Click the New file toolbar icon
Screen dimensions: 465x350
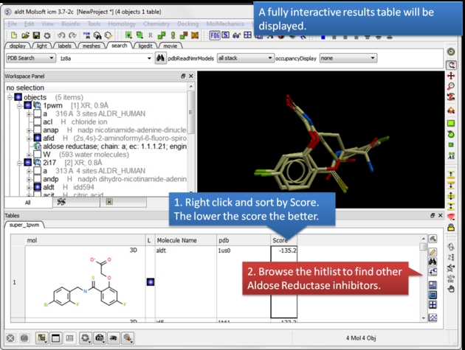pos(14,35)
